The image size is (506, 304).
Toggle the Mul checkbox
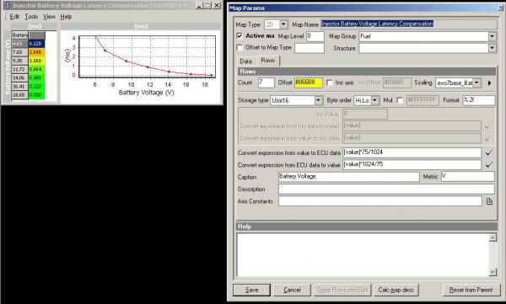point(400,100)
